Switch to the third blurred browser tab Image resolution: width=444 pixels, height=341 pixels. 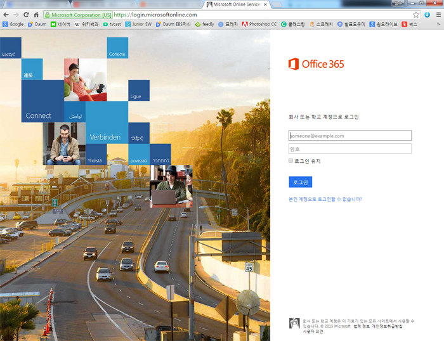tap(170, 4)
